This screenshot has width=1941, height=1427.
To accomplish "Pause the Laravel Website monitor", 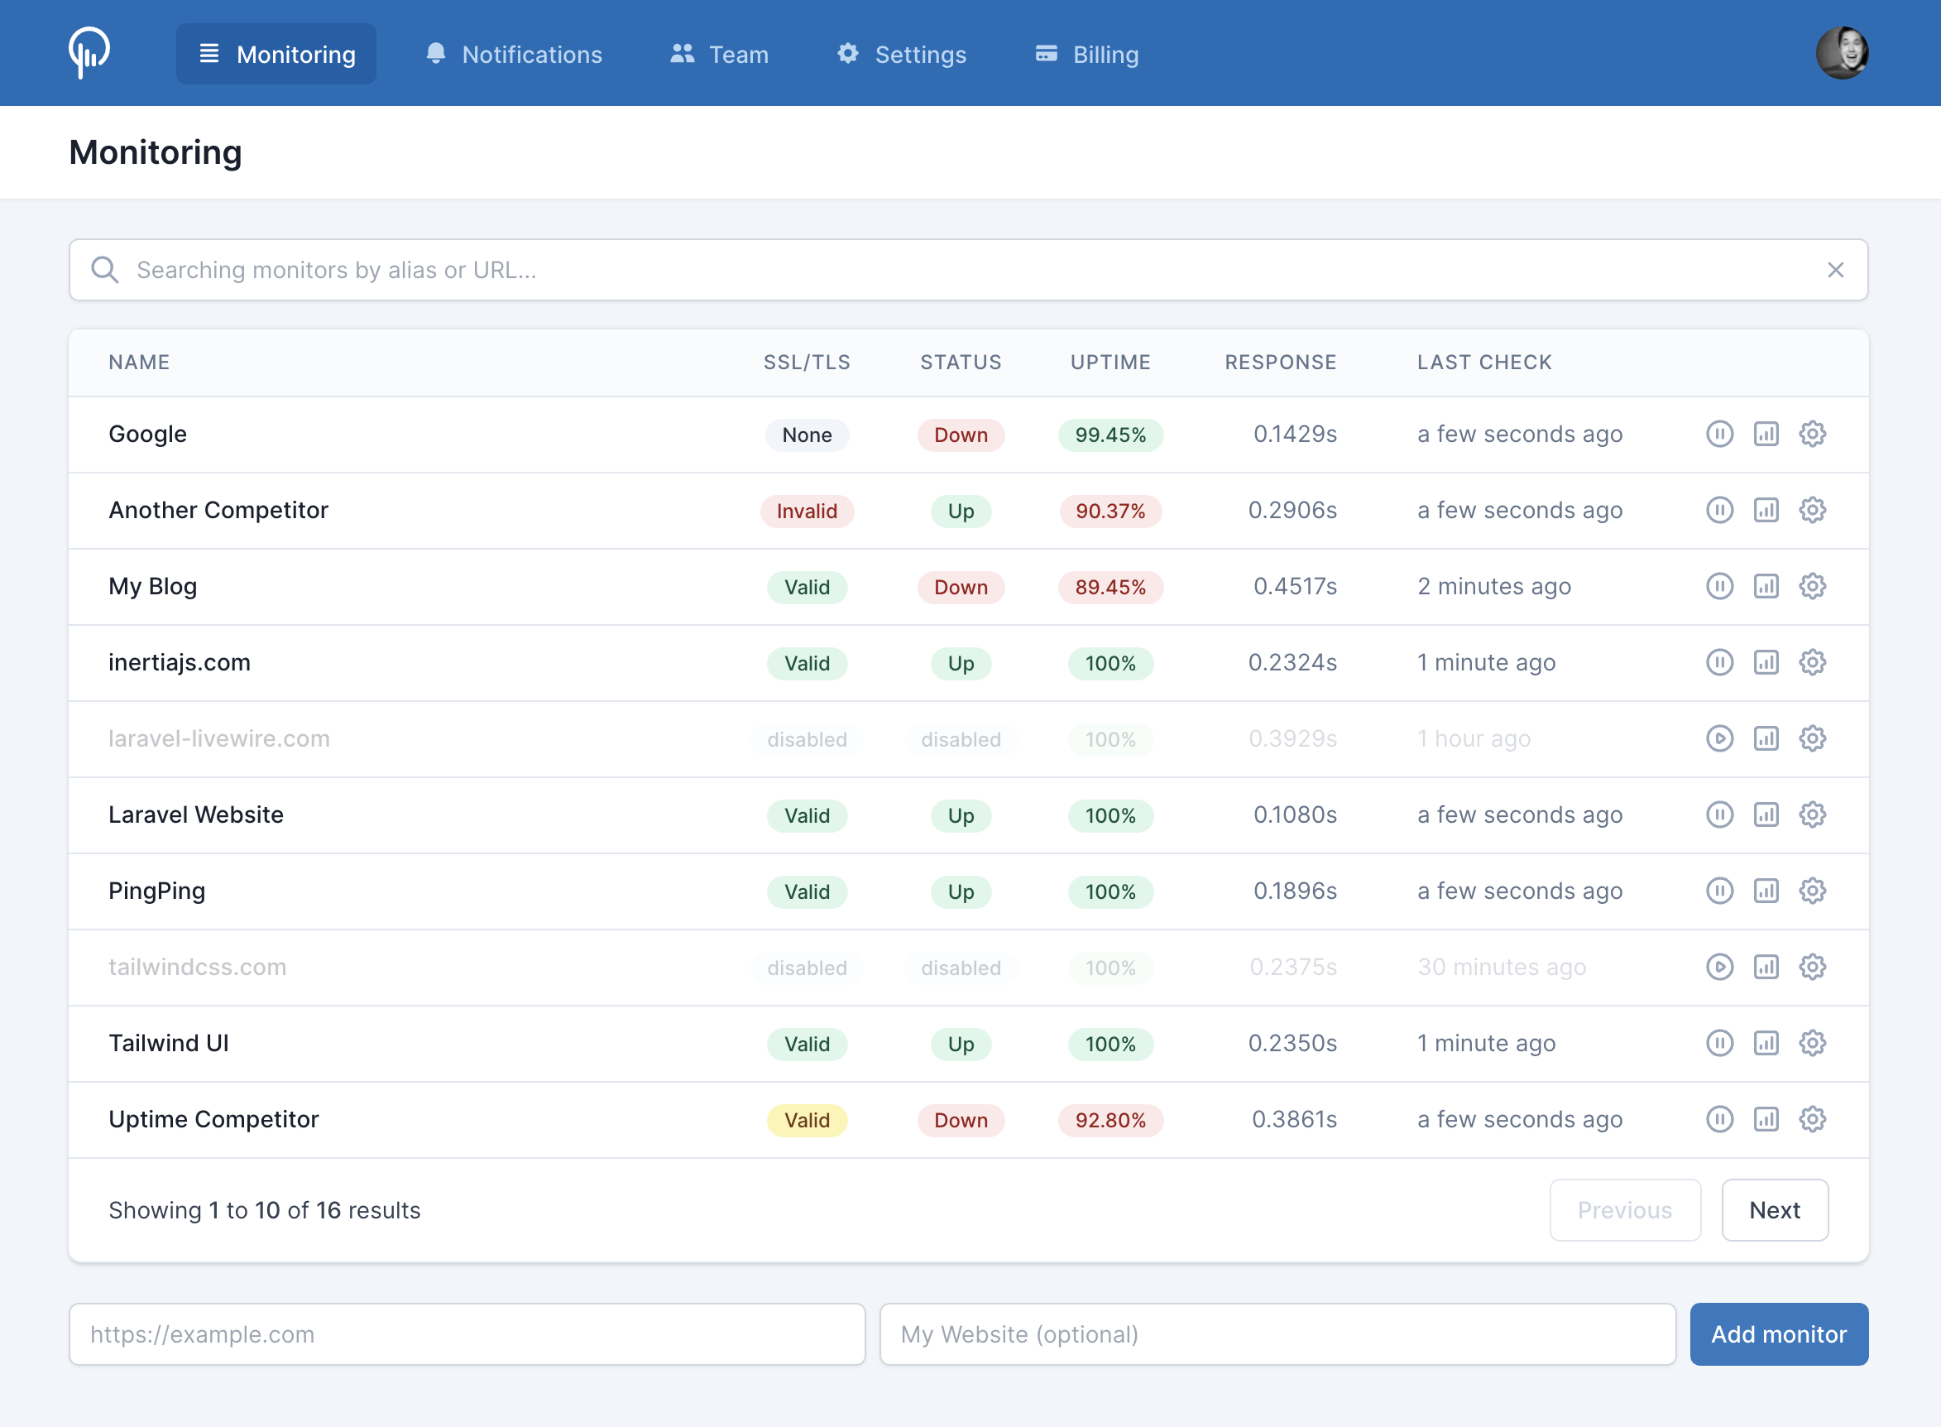I will tap(1719, 814).
